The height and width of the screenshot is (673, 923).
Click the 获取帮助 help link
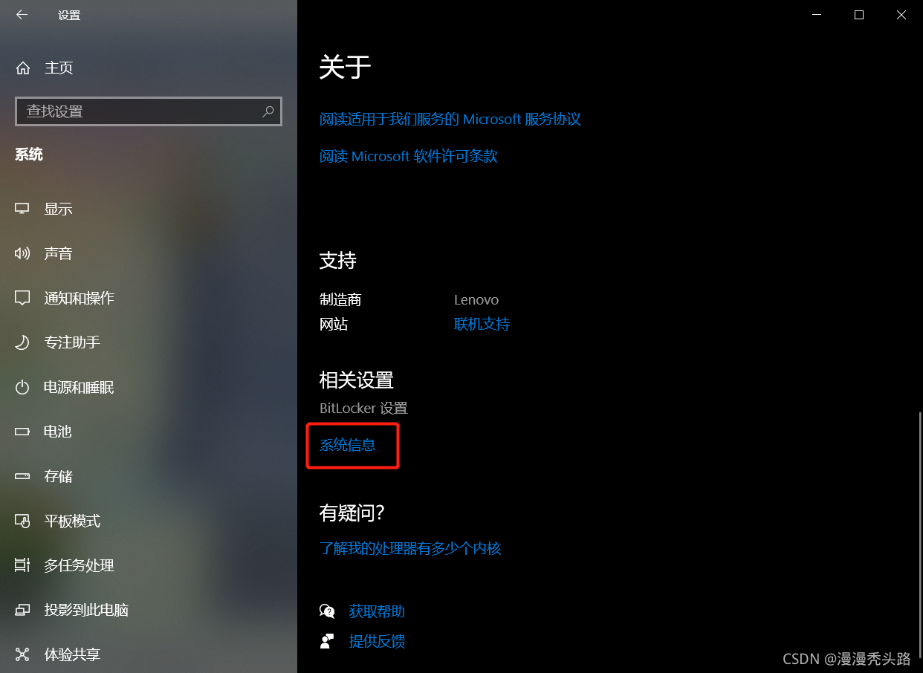(377, 611)
